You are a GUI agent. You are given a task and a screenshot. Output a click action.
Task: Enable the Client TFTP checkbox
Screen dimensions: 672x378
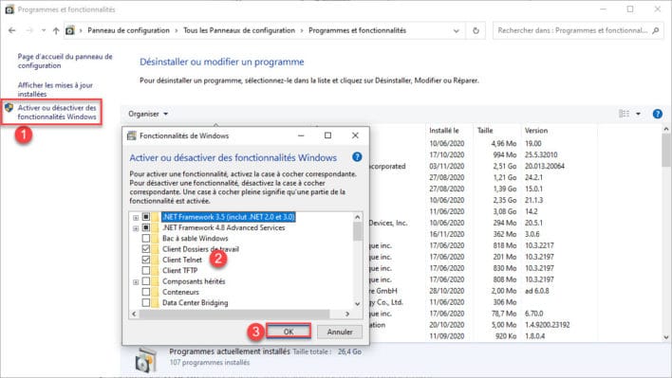[146, 270]
